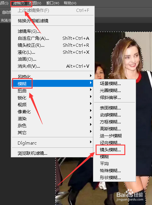Expand the 杂色 submenu
This screenshot has width=152, height=205.
click(x=53, y=125)
